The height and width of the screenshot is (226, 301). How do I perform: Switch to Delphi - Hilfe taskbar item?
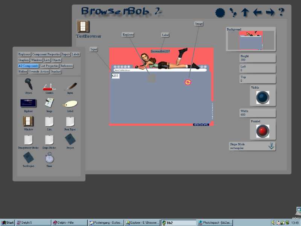[69, 223]
